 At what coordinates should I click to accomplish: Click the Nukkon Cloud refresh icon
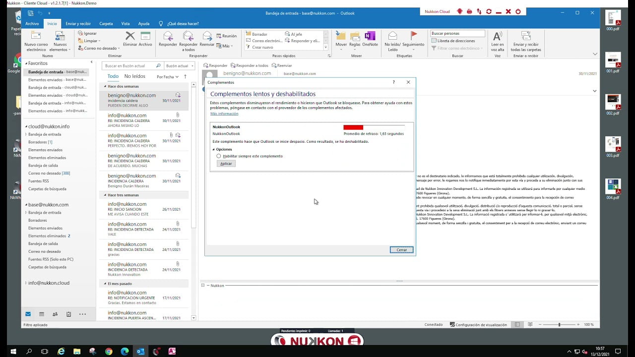(x=489, y=11)
